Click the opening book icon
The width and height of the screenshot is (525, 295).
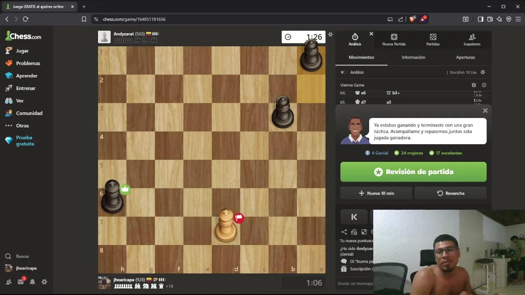coord(474,85)
